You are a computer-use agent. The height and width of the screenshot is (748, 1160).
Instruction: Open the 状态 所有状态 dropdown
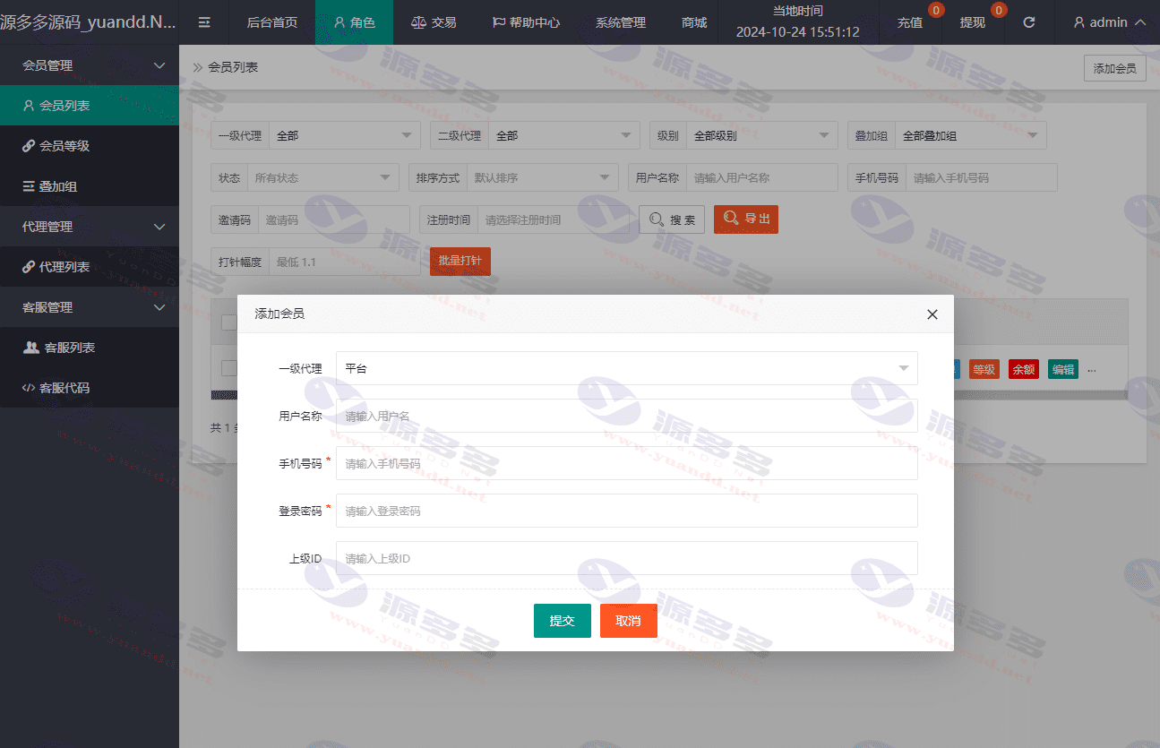323,177
